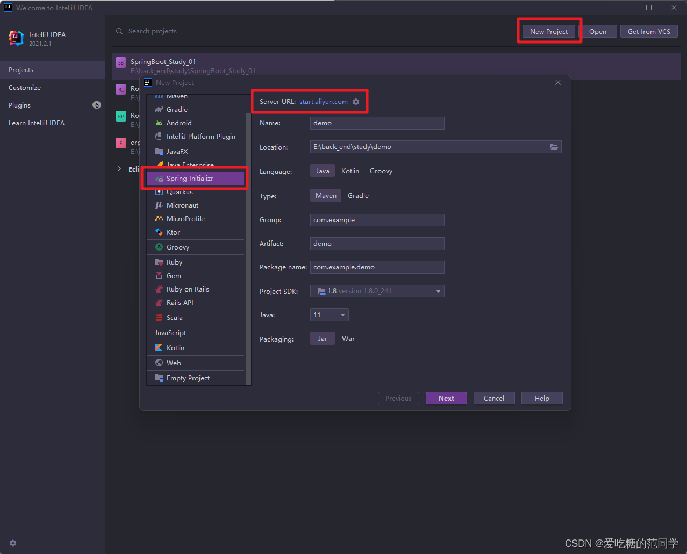Select Groovy as project language

click(381, 171)
